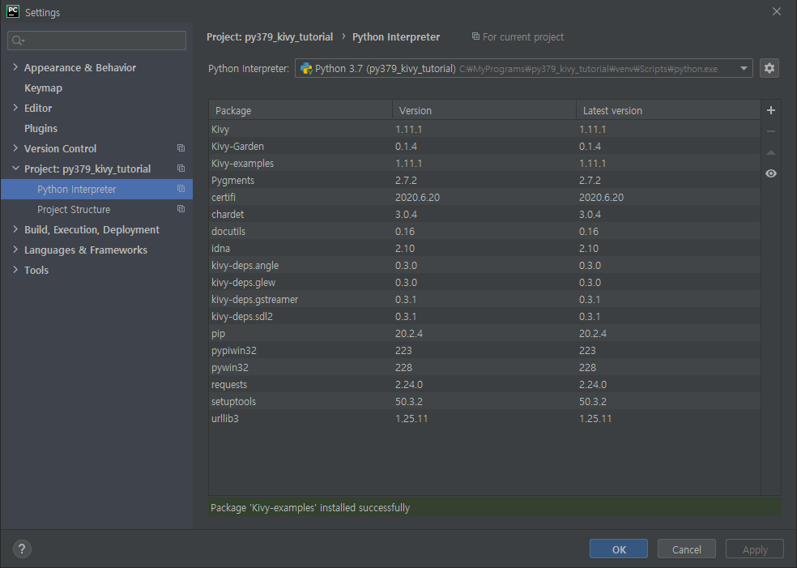Expand Build, Execution, Deployment section

point(15,229)
